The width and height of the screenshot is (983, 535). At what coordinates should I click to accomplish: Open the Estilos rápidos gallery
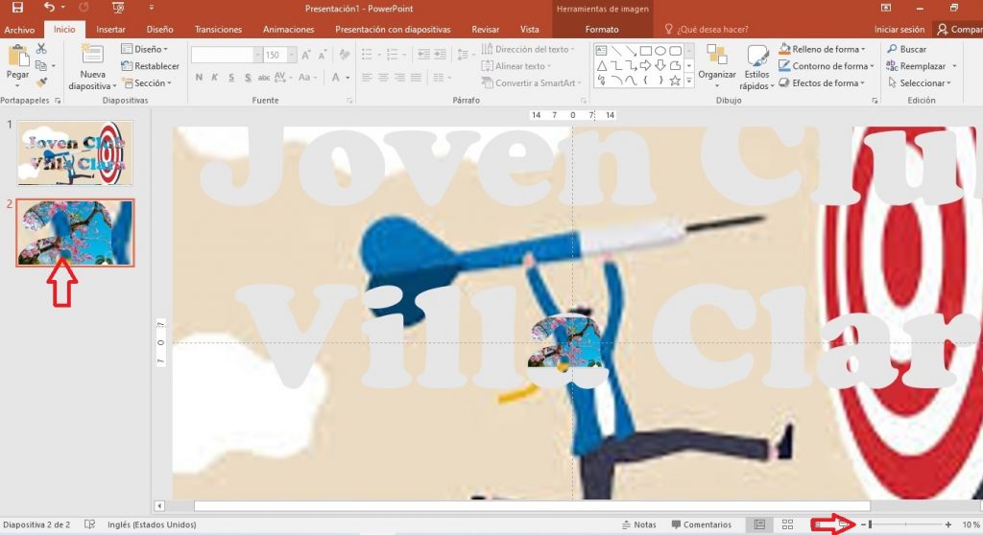coord(756,68)
